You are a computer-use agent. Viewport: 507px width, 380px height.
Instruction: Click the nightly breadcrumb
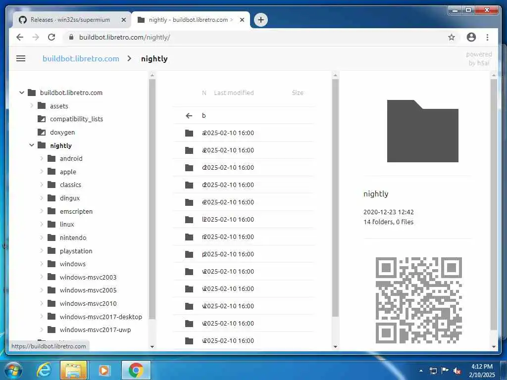pos(154,58)
